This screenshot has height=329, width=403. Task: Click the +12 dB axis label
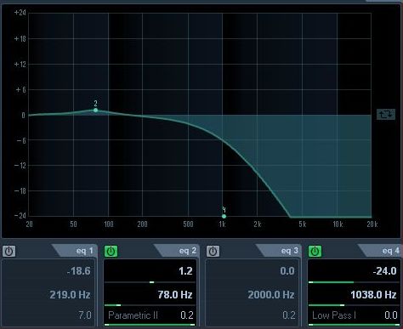pos(20,65)
